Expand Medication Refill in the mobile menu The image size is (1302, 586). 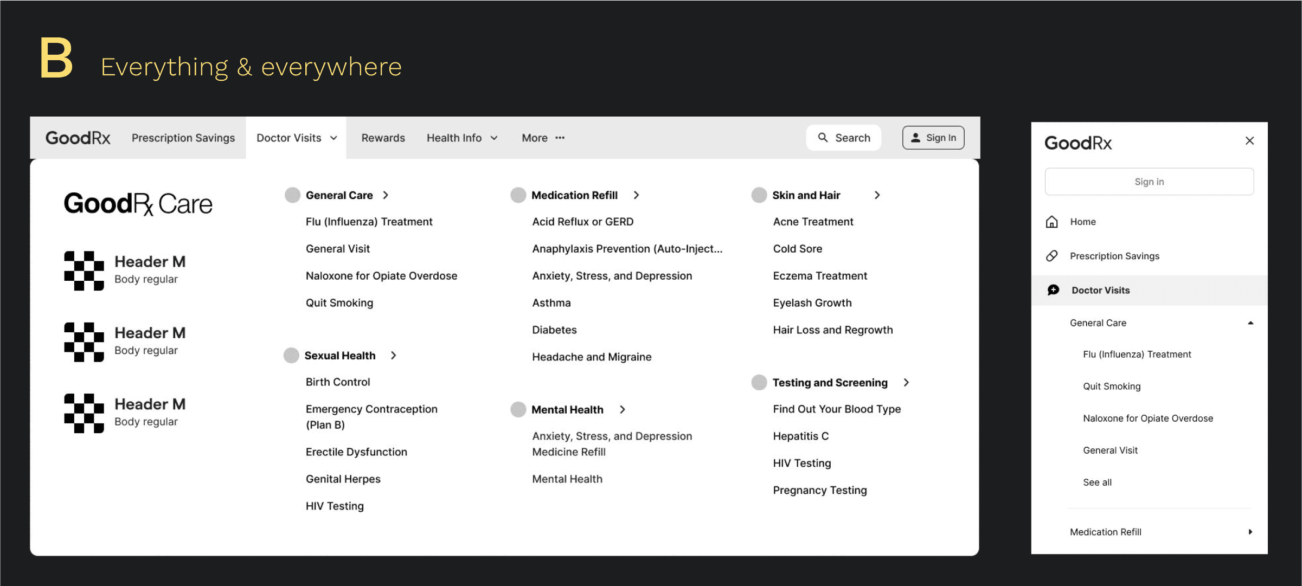(x=1250, y=532)
